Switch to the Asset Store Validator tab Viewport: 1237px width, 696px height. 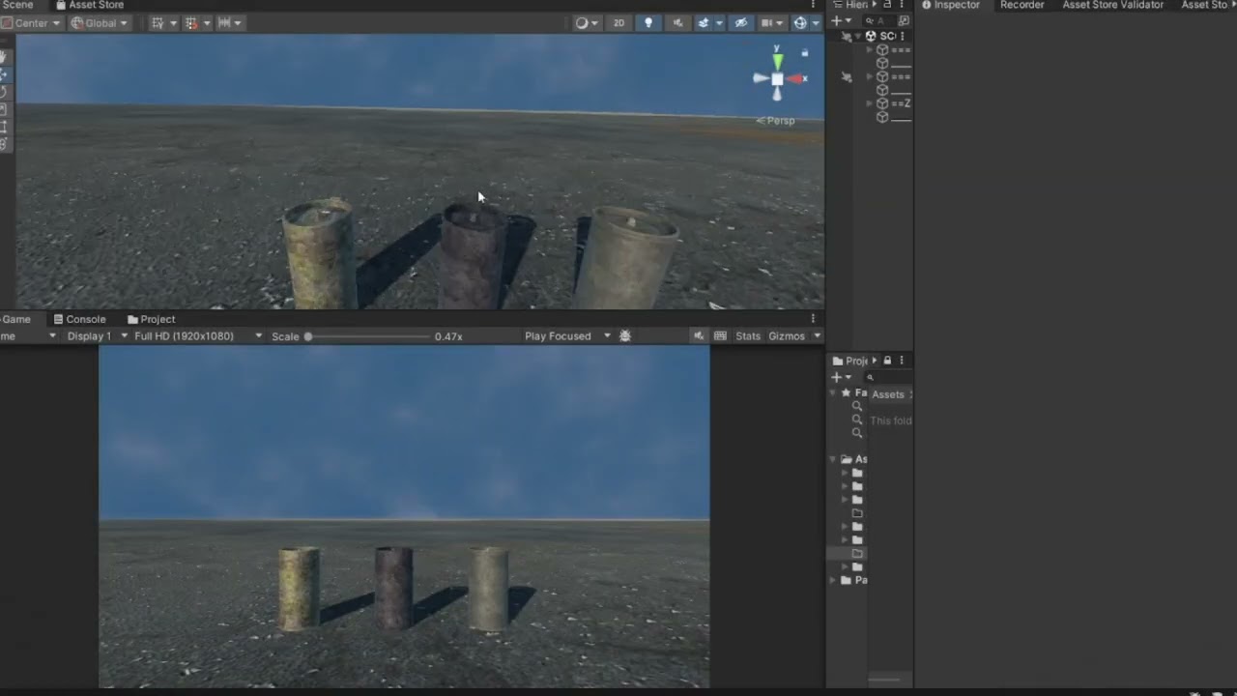point(1112,5)
